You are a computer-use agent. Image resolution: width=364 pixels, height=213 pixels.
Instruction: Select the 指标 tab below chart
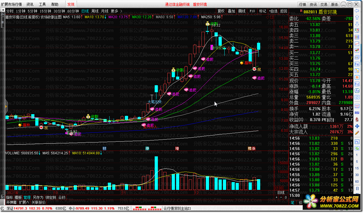[x=10, y=197]
